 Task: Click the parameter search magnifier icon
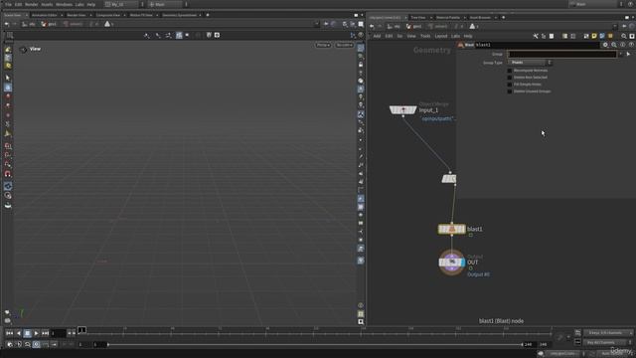click(x=614, y=45)
